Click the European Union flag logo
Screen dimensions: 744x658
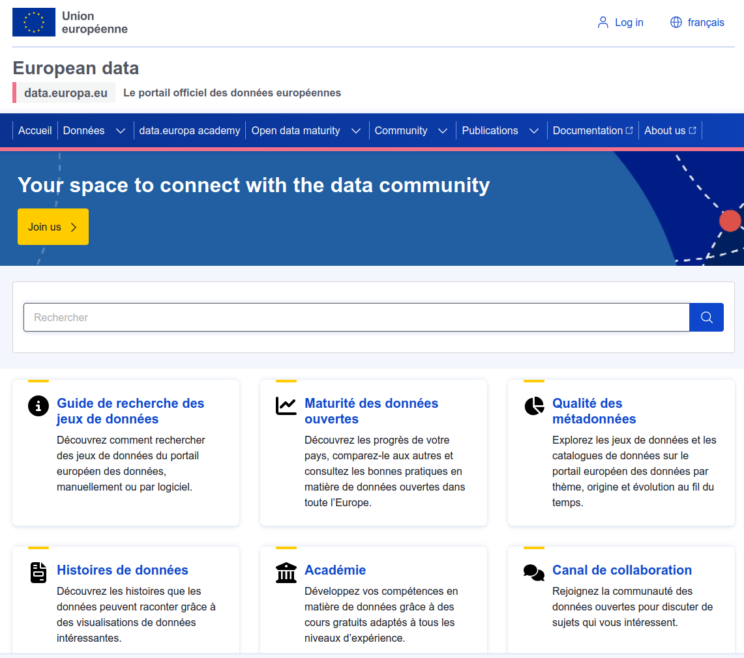tap(34, 22)
